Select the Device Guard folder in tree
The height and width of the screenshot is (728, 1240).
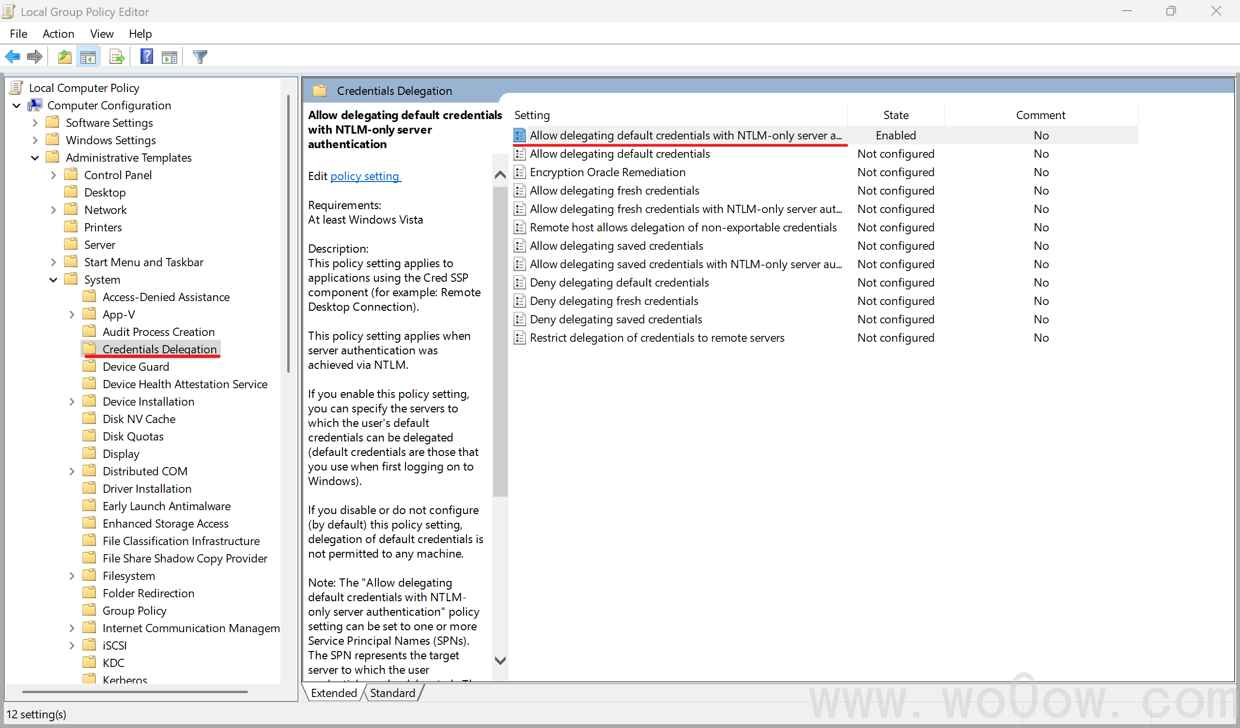tap(136, 367)
